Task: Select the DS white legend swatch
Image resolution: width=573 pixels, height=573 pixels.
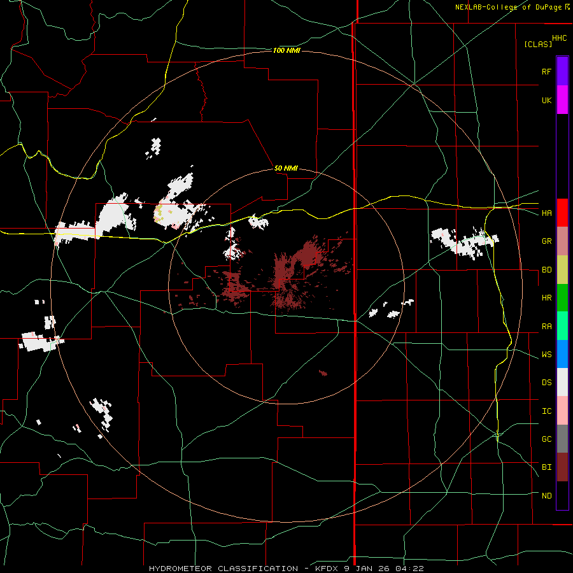Action: click(x=562, y=382)
